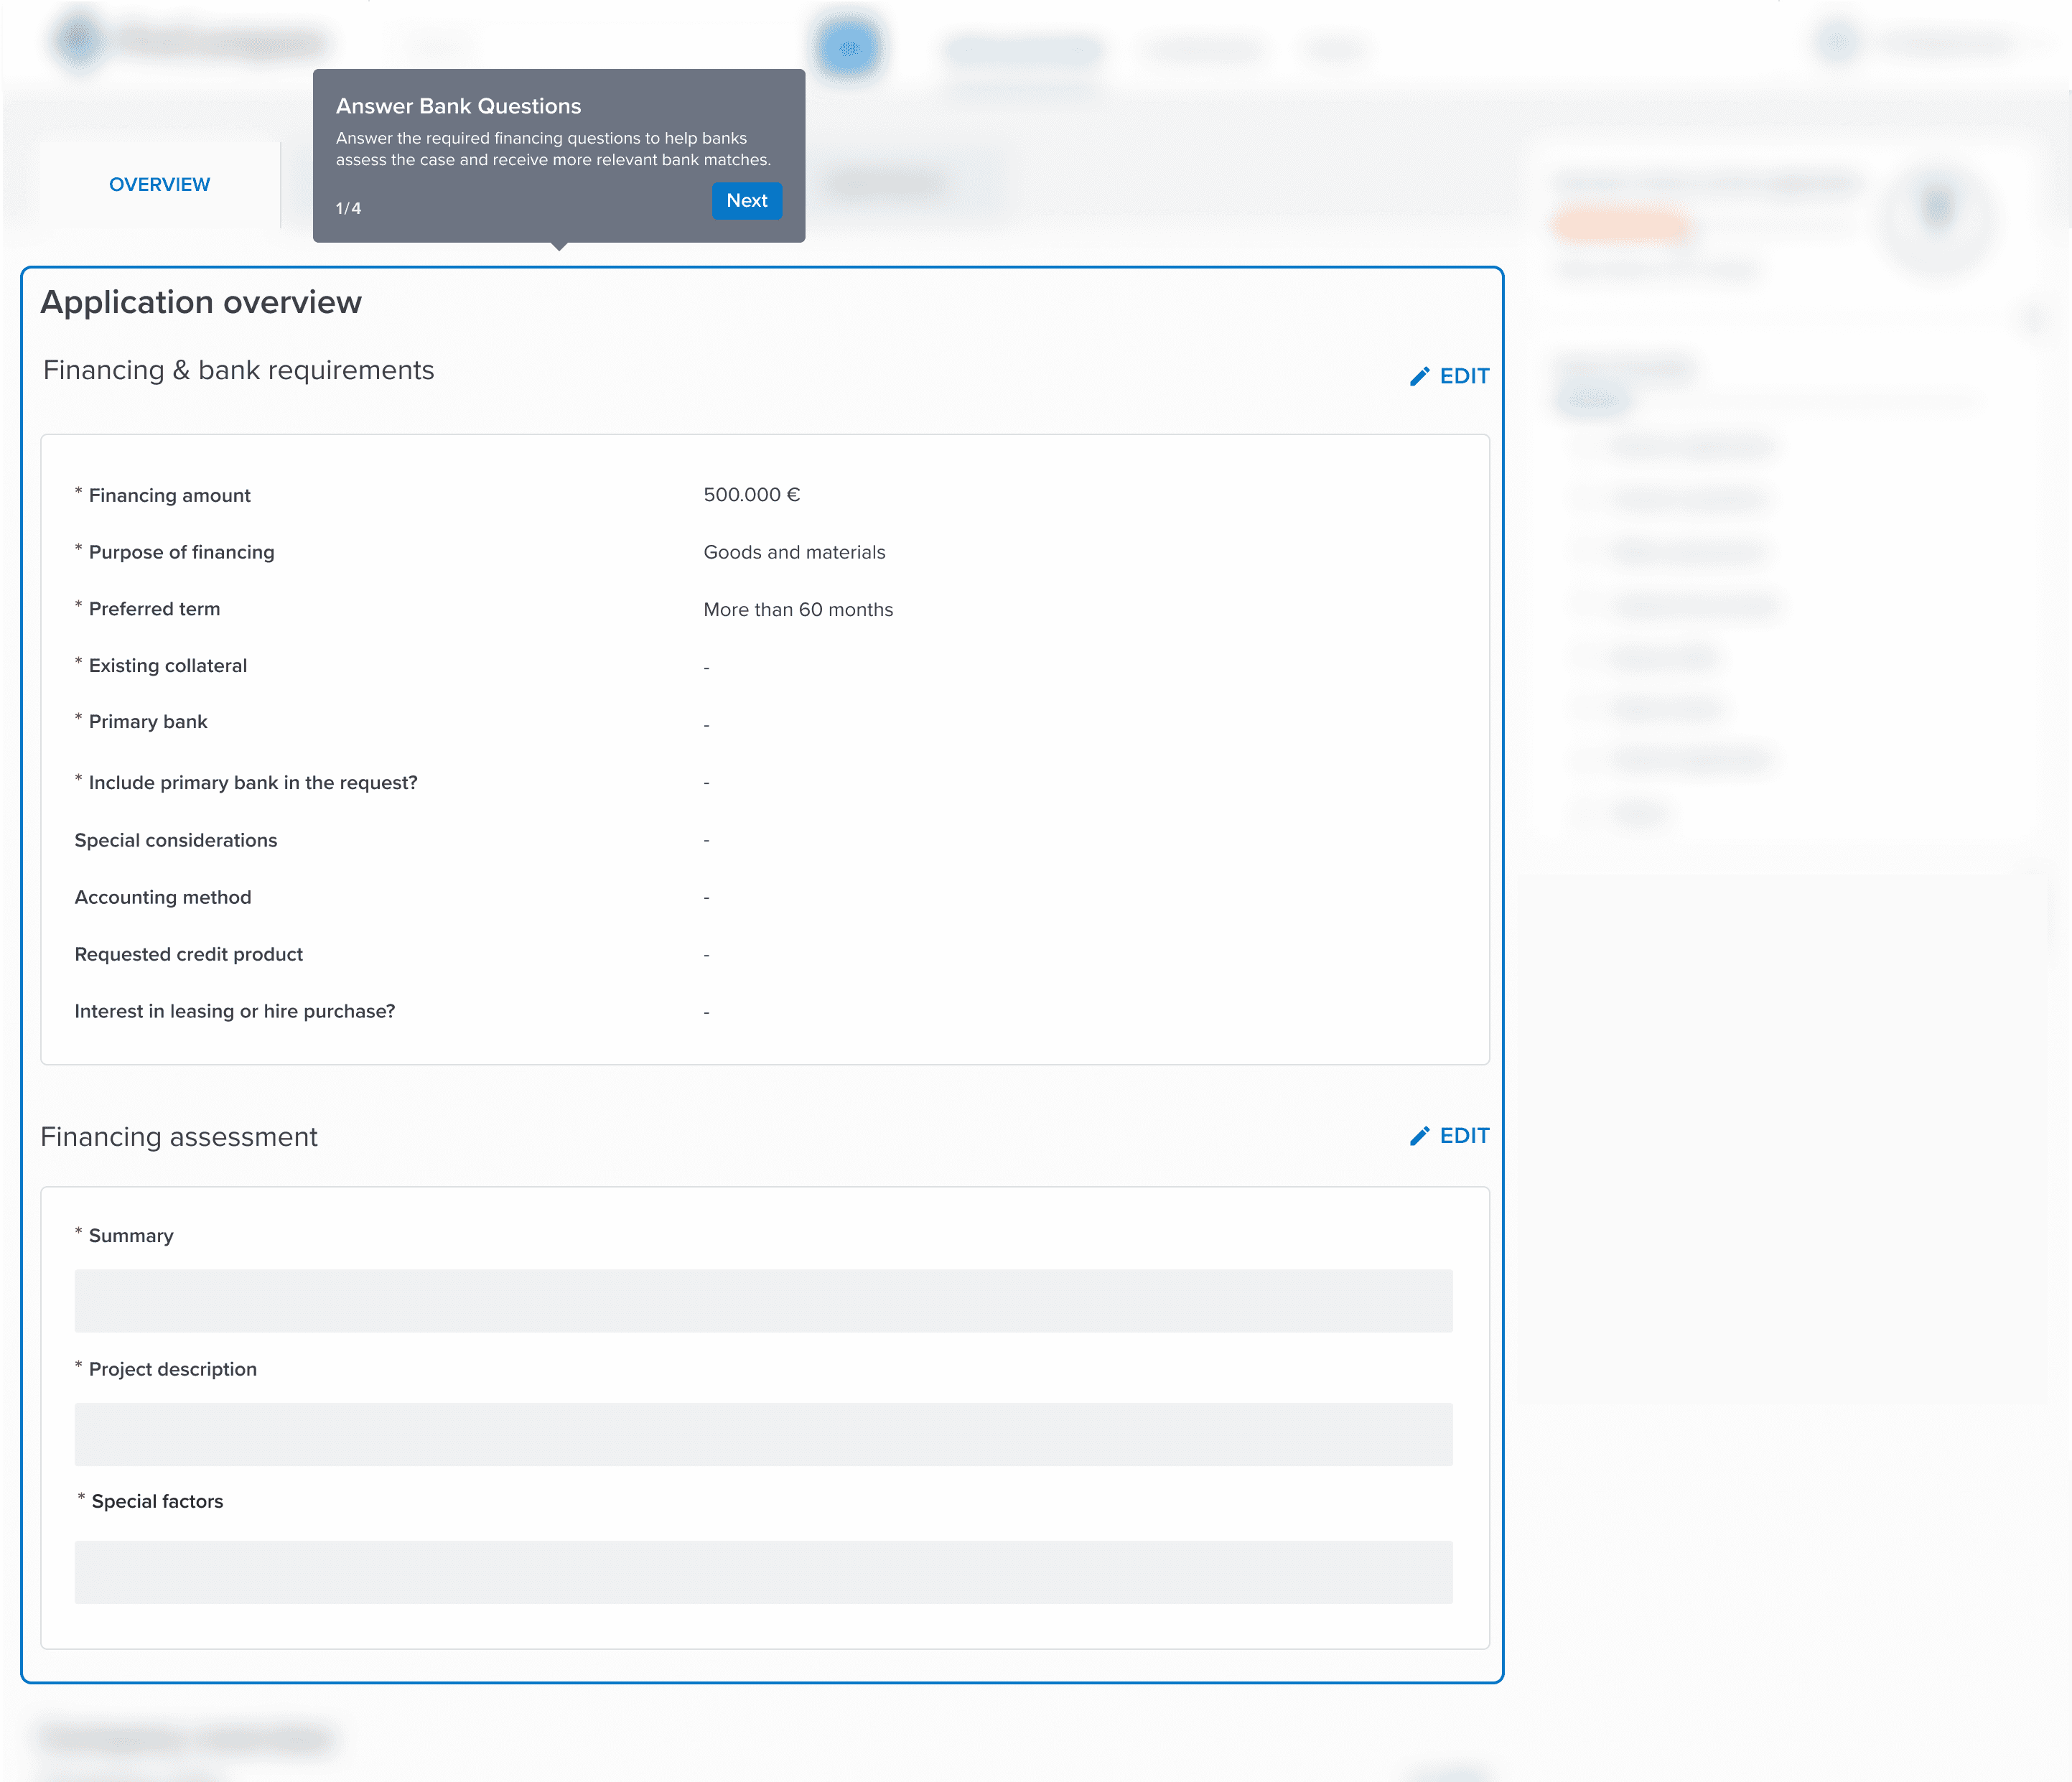Click the More than 60 months term value
2072x1782 pixels.
[x=798, y=609]
